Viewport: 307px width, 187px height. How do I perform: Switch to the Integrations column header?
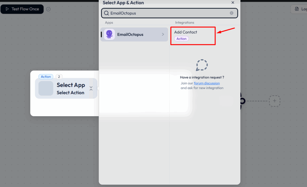click(185, 22)
